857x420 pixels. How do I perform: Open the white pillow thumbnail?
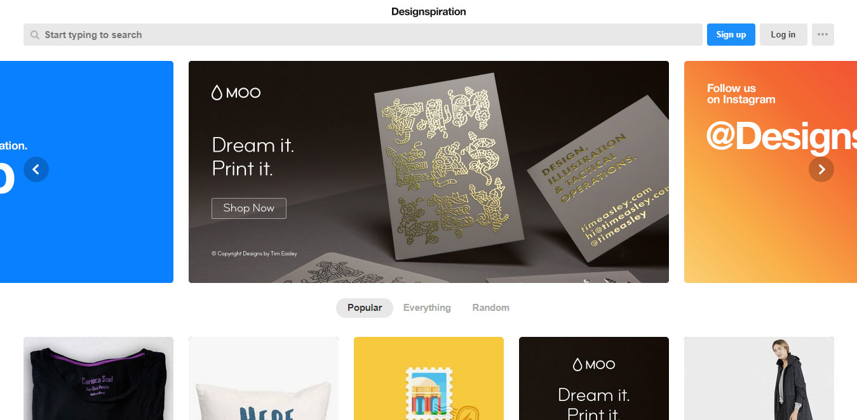click(x=264, y=378)
